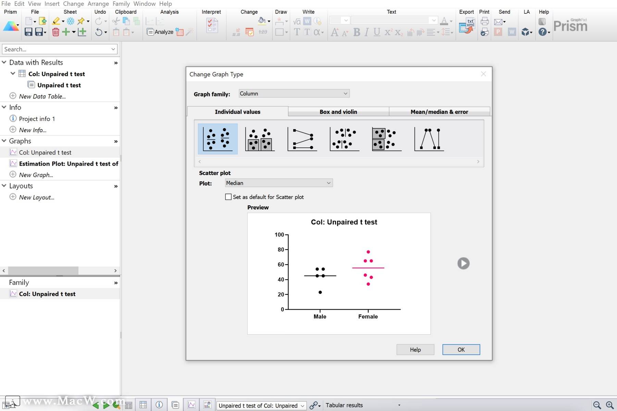Click the Change colors paint bucket icon

click(262, 21)
